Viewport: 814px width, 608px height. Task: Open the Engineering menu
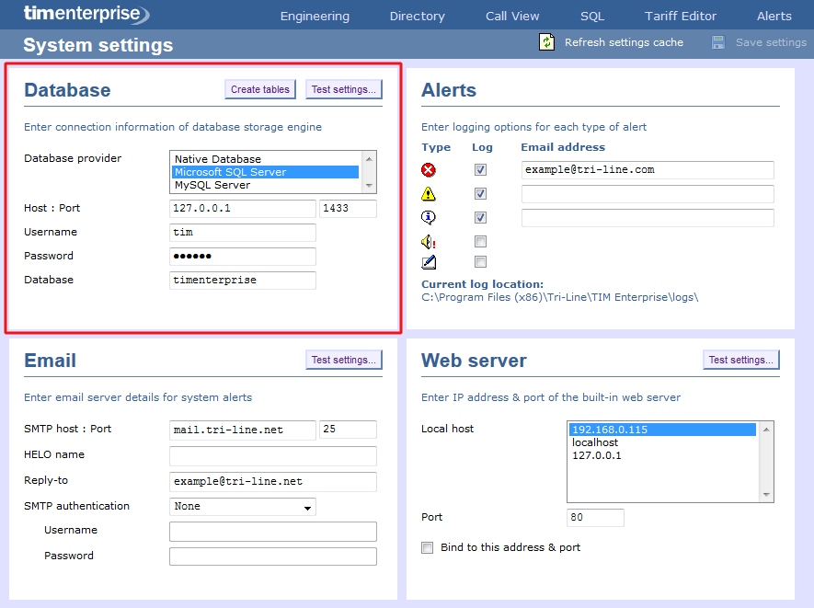(x=315, y=16)
